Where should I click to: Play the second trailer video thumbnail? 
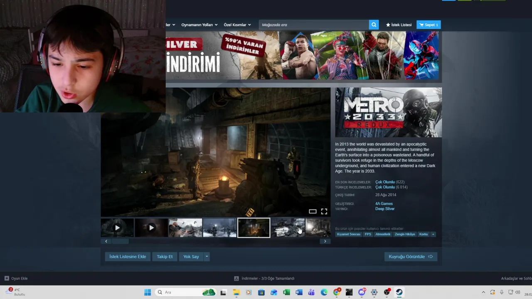(151, 228)
